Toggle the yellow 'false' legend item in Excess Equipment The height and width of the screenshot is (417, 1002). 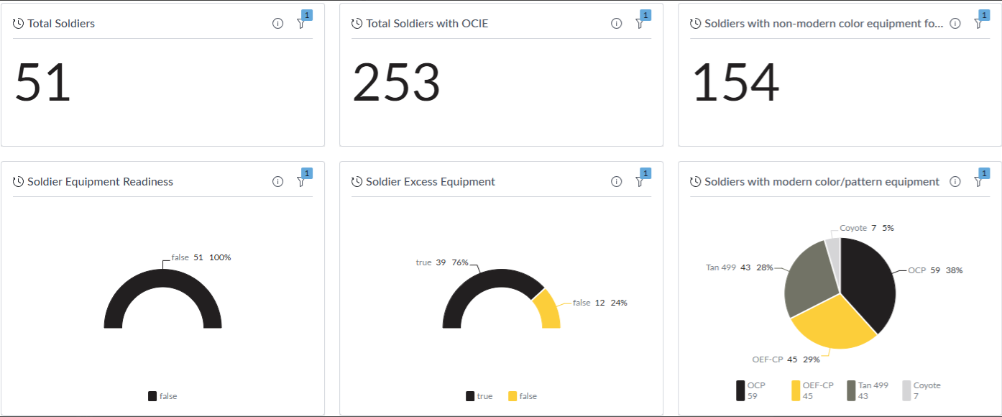[x=523, y=396]
